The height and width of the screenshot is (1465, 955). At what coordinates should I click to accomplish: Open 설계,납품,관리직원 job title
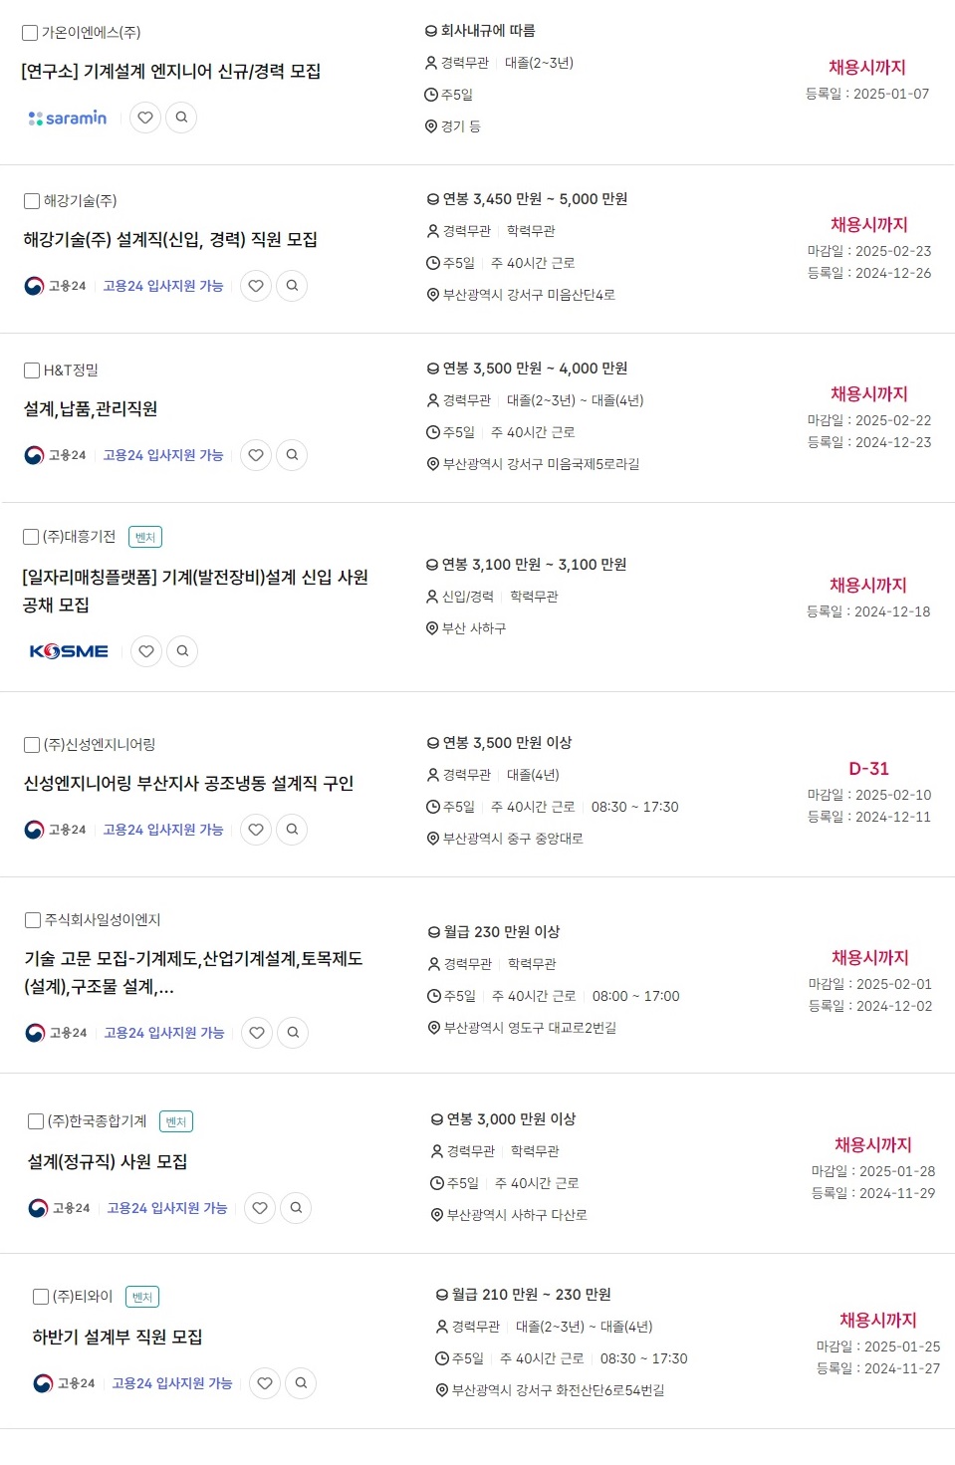tap(91, 409)
